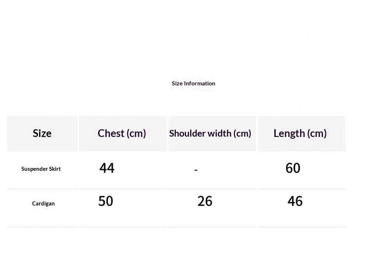Select the Shoulder width (cm) header
The width and height of the screenshot is (365, 257).
pyautogui.click(x=210, y=133)
